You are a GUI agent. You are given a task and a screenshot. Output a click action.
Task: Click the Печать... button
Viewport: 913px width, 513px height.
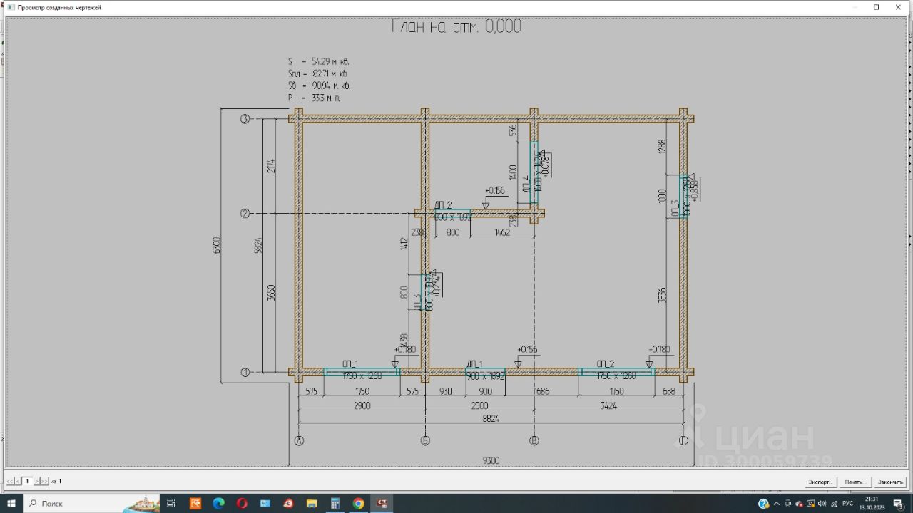pos(855,482)
